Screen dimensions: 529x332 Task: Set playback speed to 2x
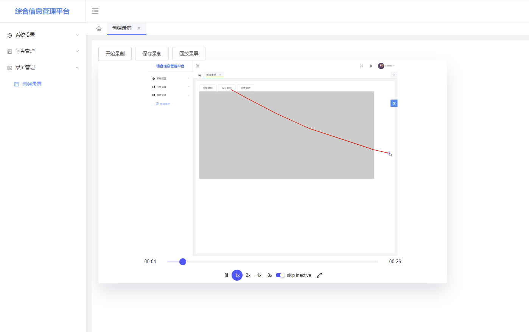(x=248, y=275)
